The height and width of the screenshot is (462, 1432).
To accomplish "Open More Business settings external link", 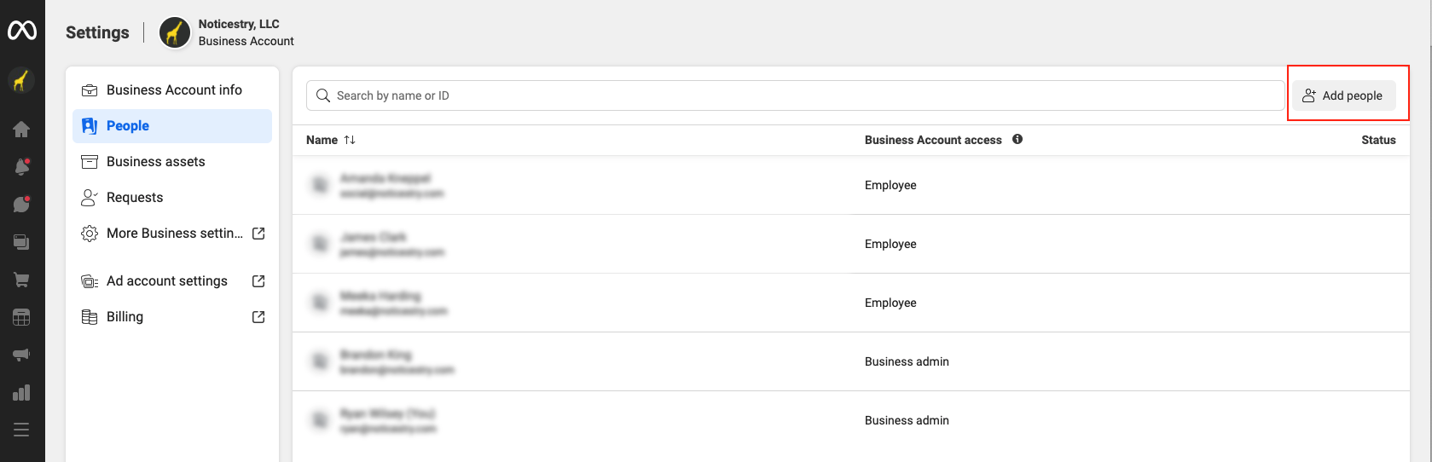I will tap(173, 234).
